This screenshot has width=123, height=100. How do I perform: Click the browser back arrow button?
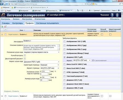coord(2,4)
